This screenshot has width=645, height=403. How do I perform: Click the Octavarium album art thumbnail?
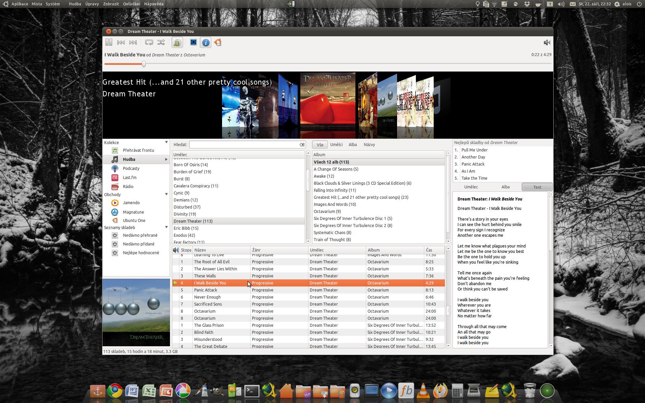tap(136, 312)
